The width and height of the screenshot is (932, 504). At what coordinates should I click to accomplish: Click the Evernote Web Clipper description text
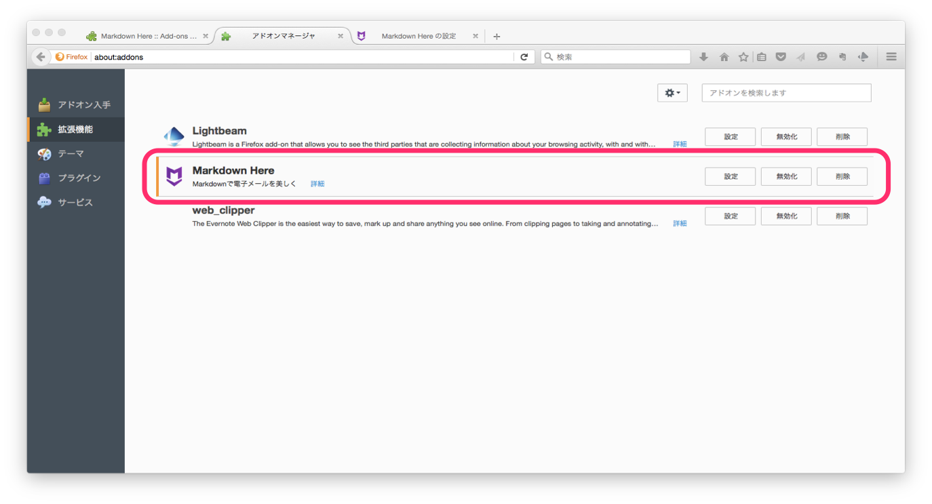425,223
